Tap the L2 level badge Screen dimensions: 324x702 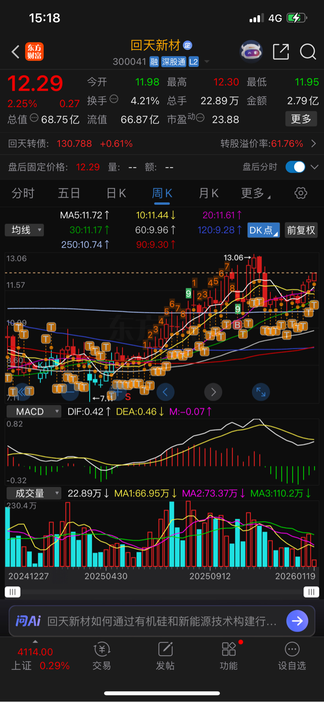pos(194,62)
